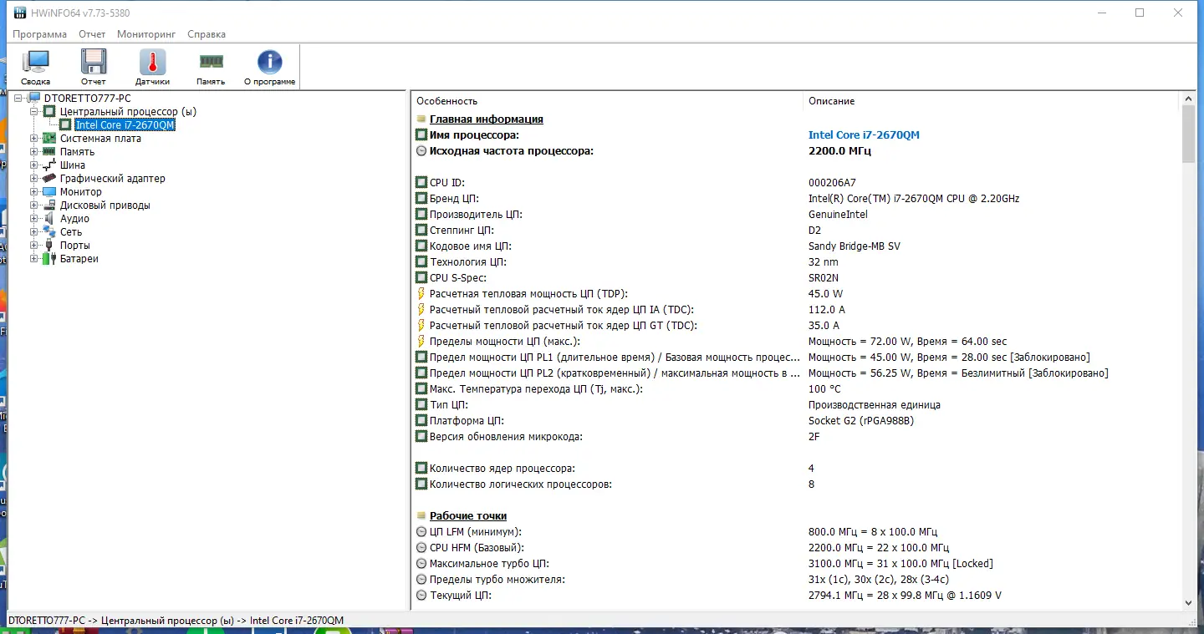Viewport: 1204px width, 634px height.
Task: Click the Память memory module icon
Action: tap(211, 62)
